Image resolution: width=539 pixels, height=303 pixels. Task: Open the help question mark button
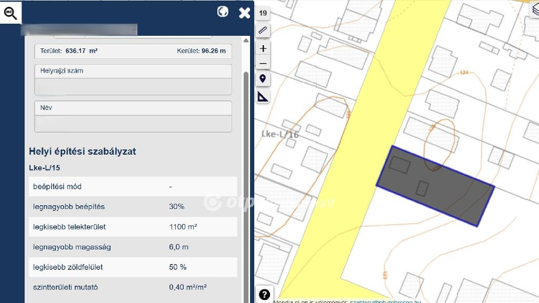[x=265, y=295]
